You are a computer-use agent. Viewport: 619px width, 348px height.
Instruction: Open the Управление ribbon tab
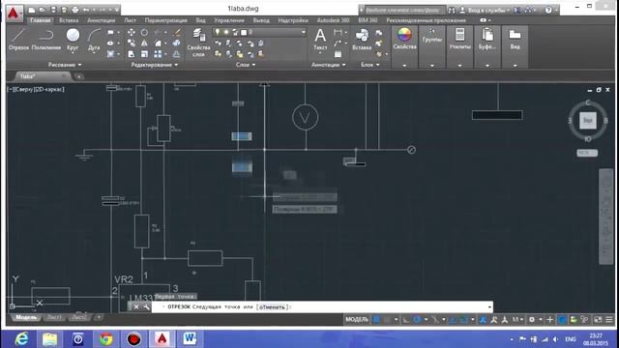point(229,20)
